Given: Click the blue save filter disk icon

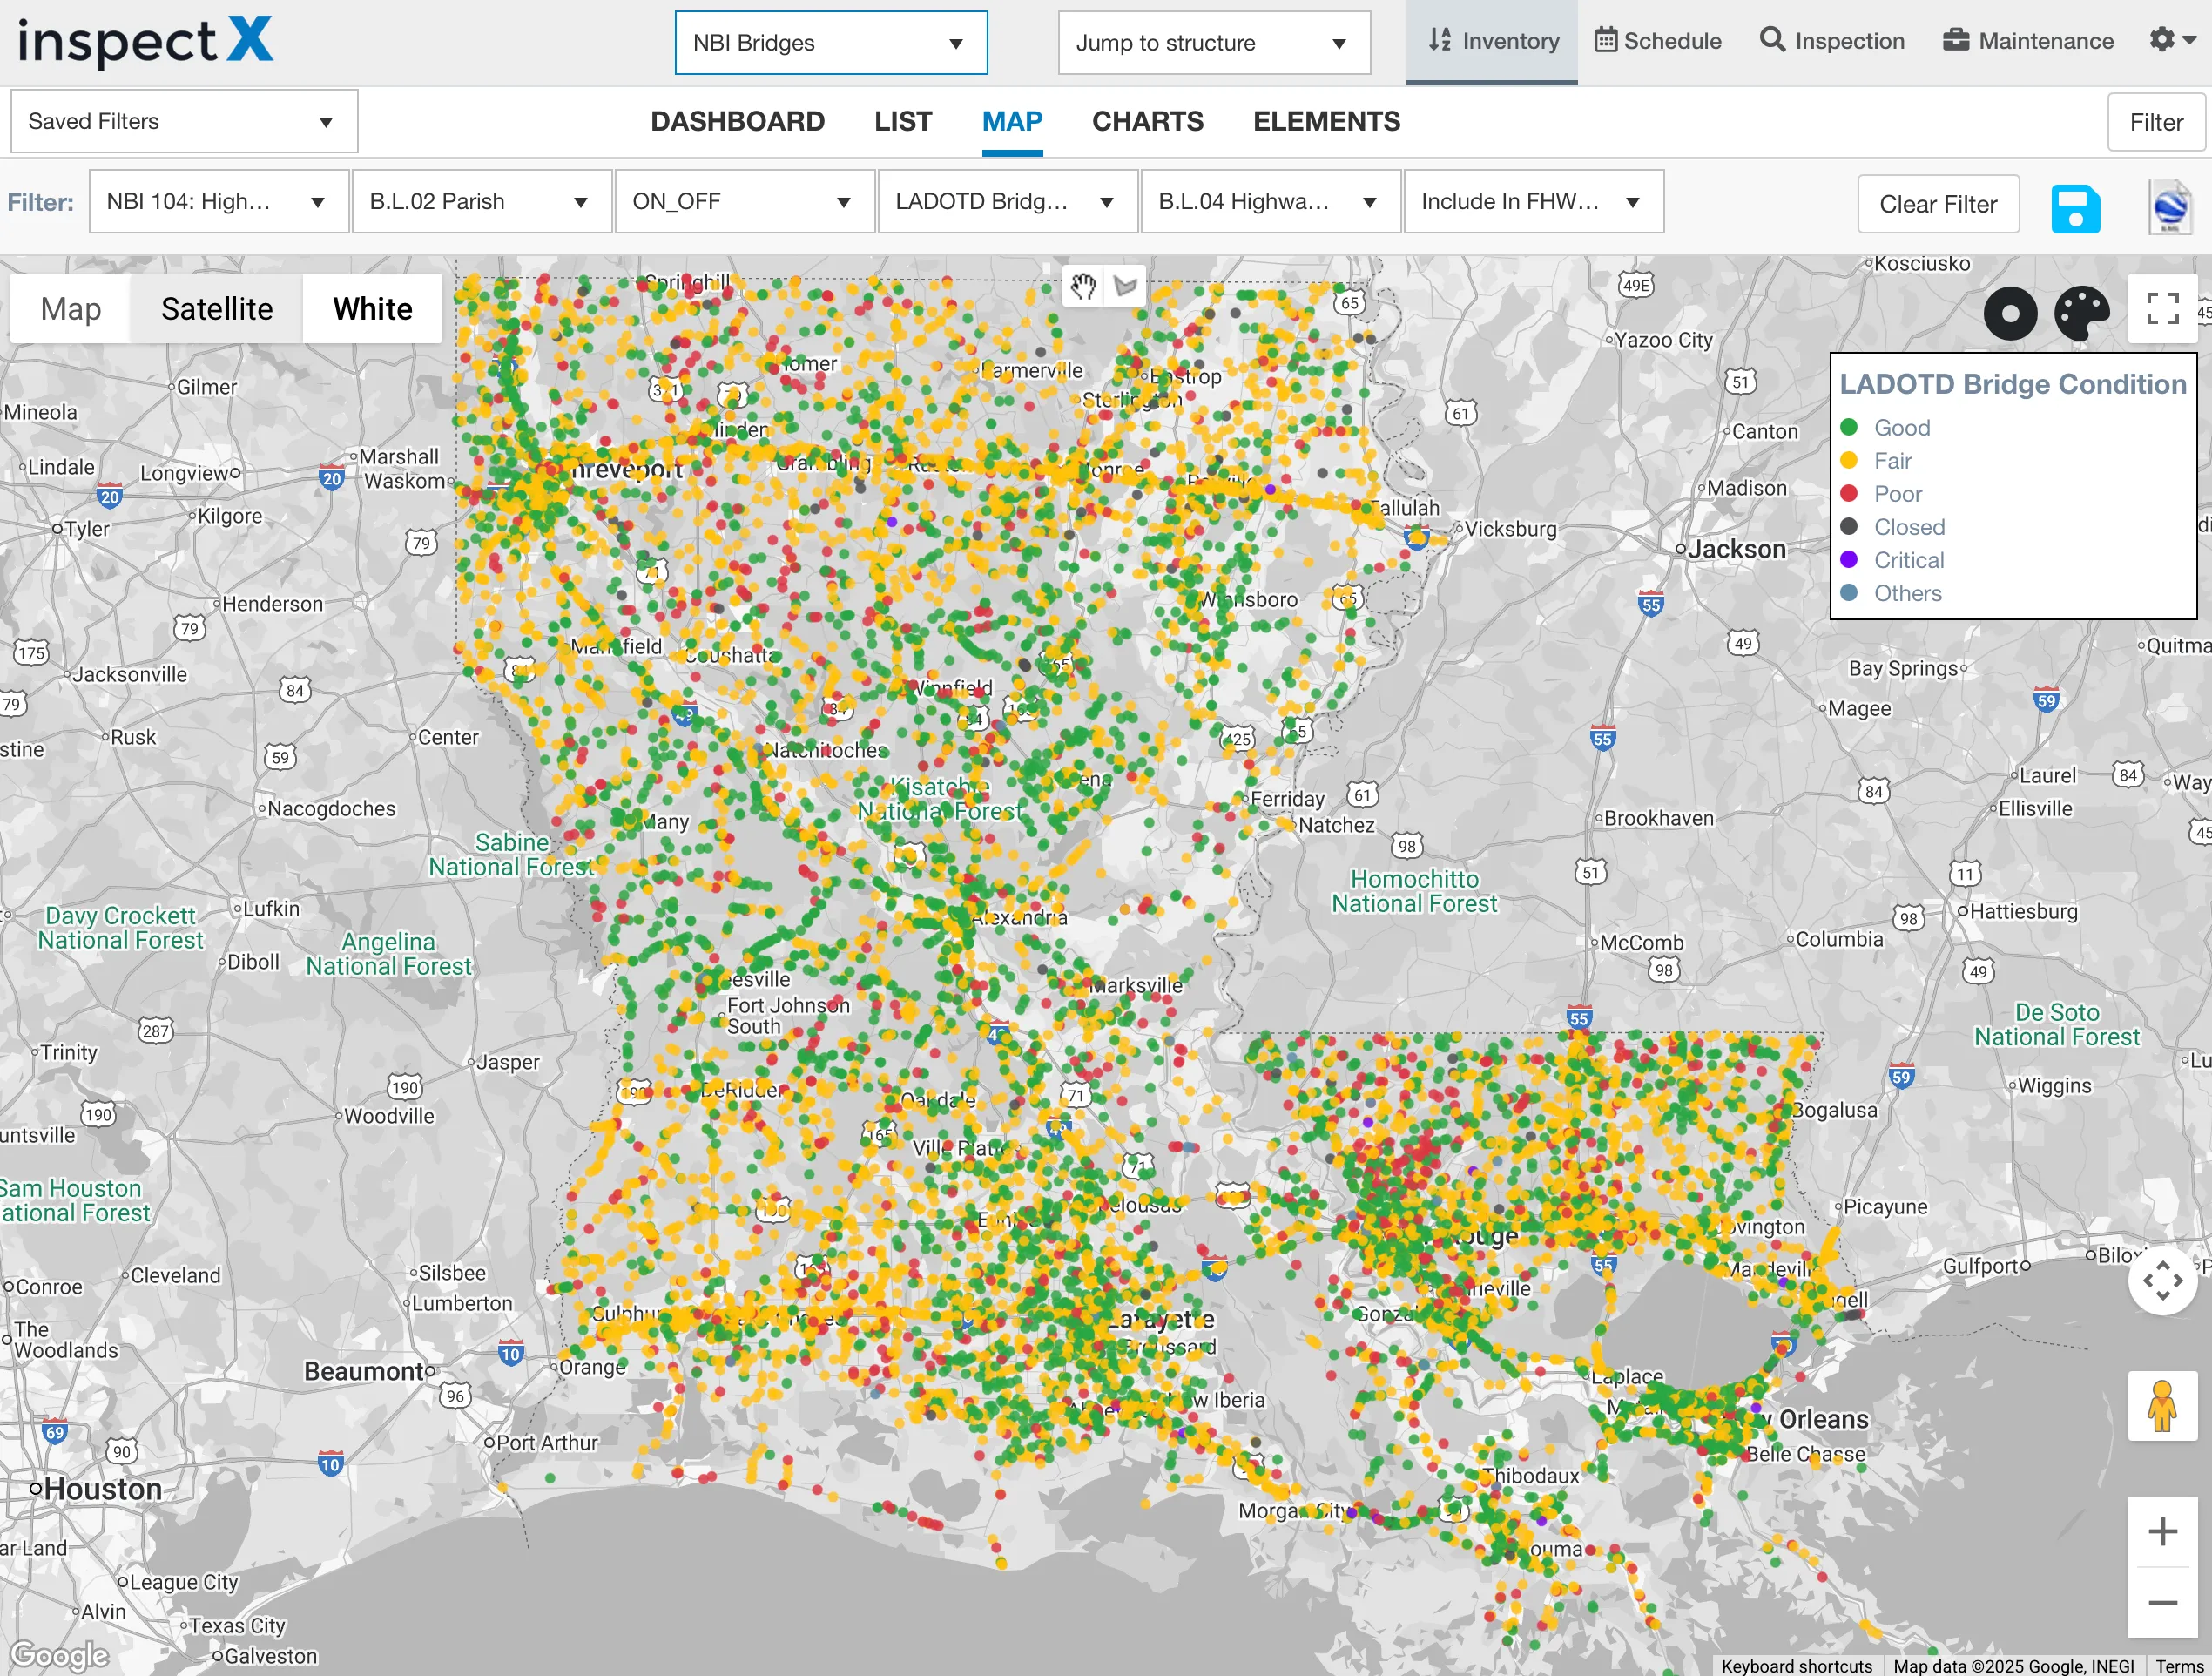Looking at the screenshot, I should pyautogui.click(x=2075, y=208).
